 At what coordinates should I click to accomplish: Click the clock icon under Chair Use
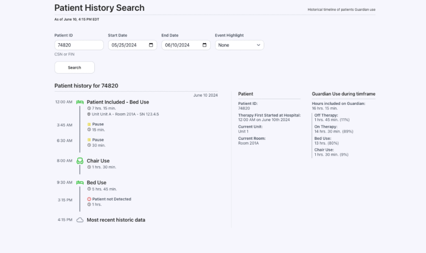tap(89, 167)
